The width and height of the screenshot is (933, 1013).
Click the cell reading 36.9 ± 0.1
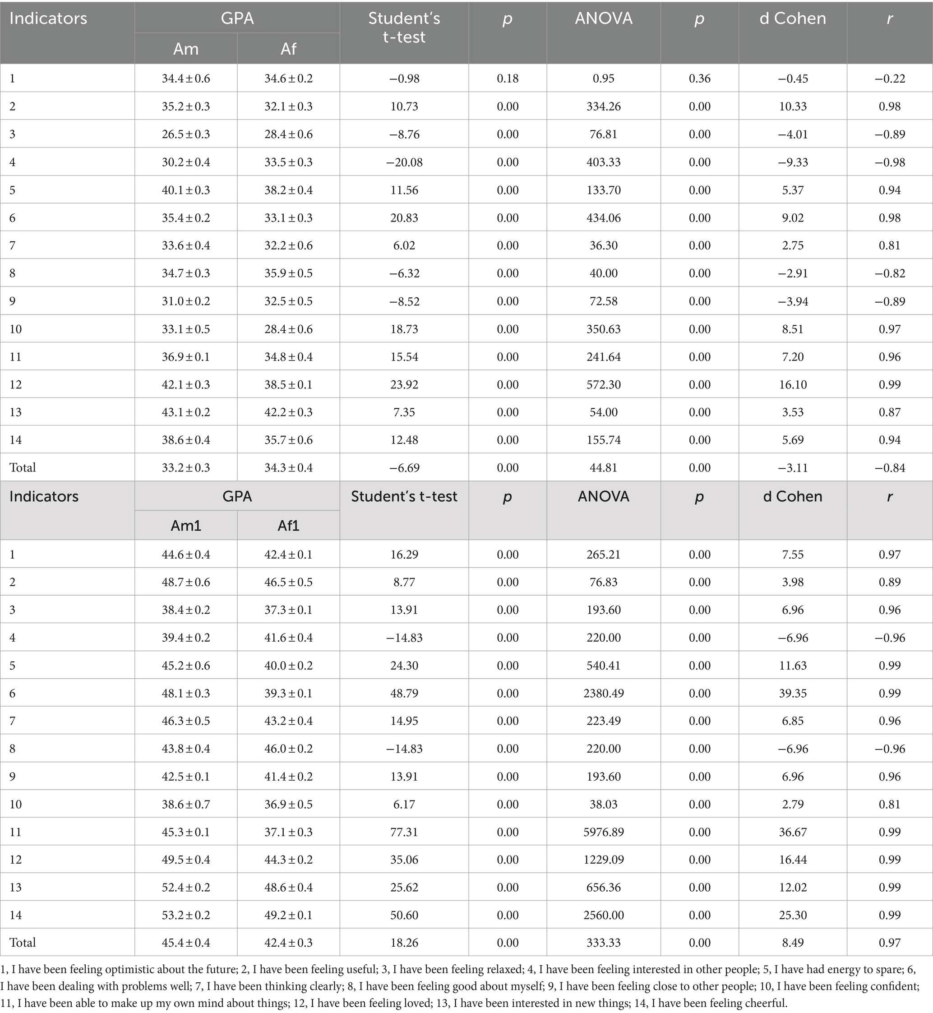point(186,356)
